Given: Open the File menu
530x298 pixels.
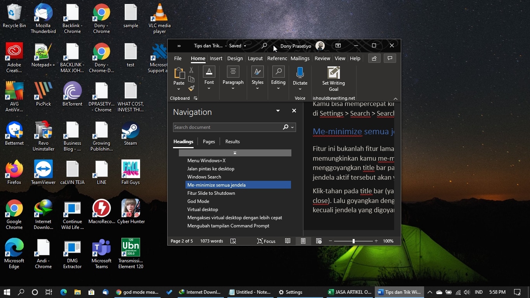Looking at the screenshot, I should pos(178,59).
